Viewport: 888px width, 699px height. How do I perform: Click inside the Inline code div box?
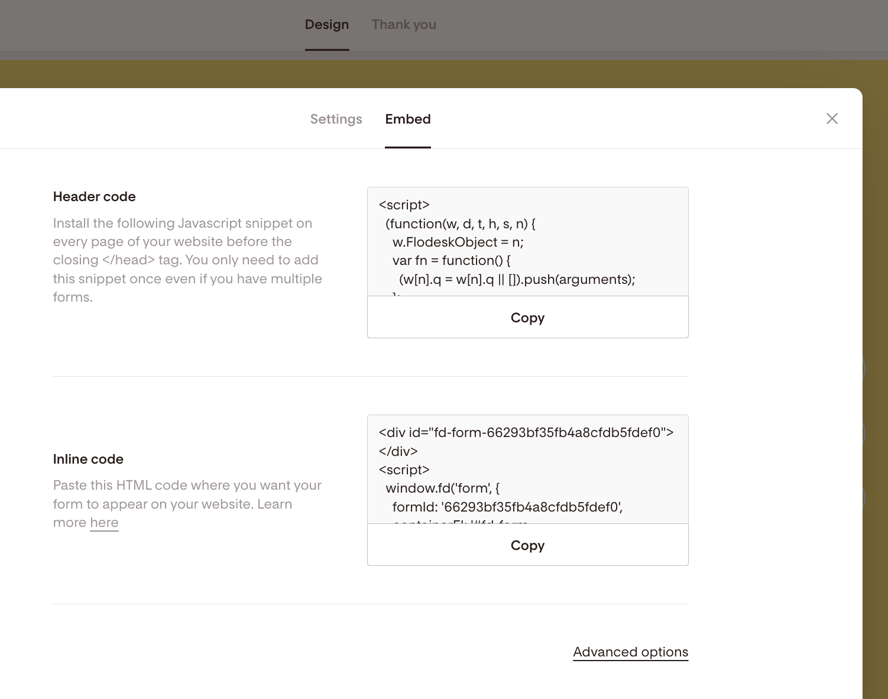[528, 470]
